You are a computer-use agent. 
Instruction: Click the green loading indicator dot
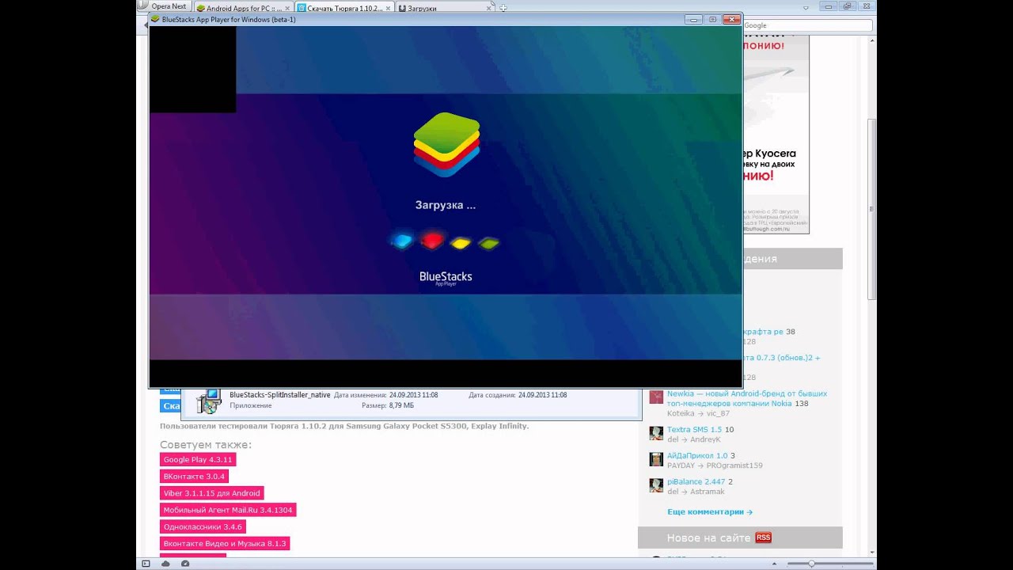pos(489,243)
